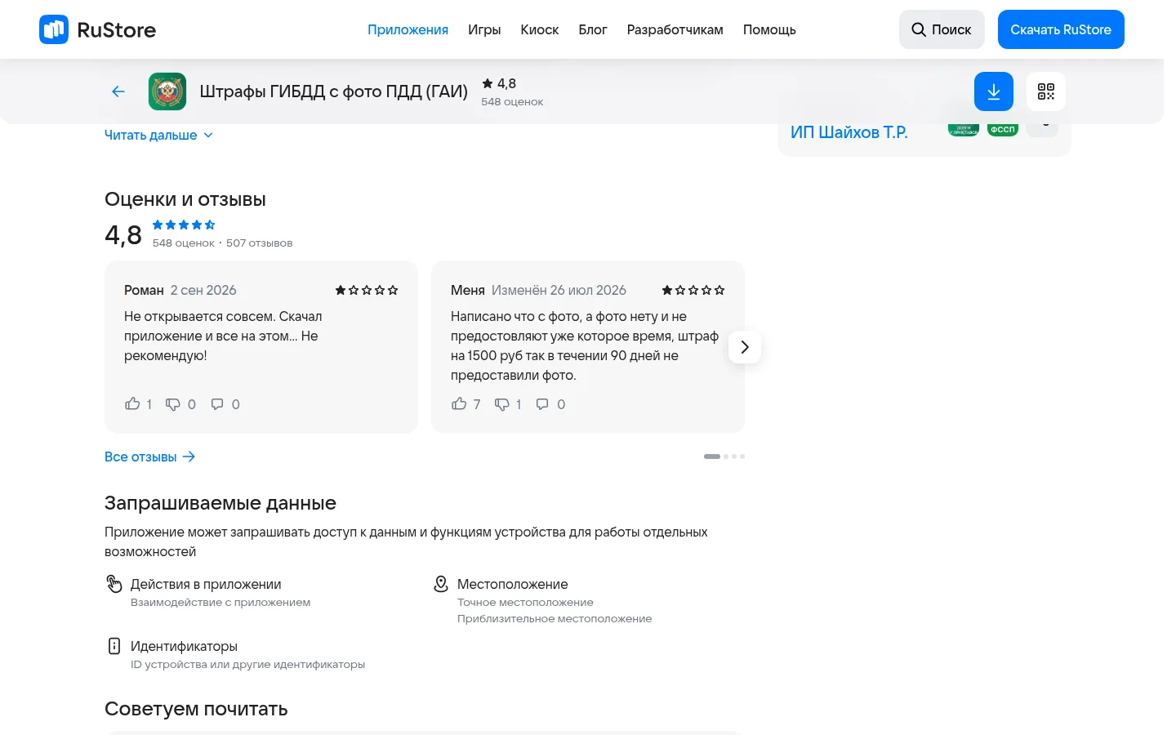
Task: Like Роман's review with thumbs up
Action: [132, 404]
